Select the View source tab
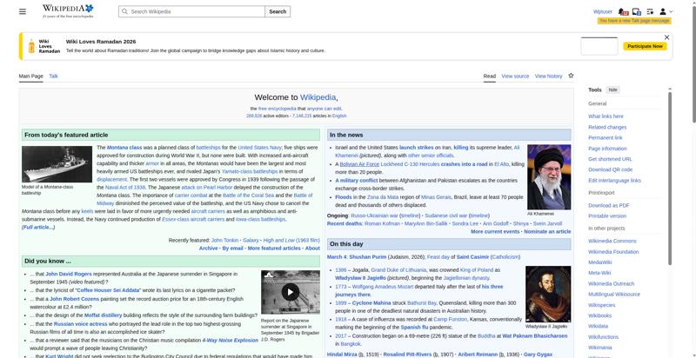This screenshot has height=358, width=696. tap(514, 76)
